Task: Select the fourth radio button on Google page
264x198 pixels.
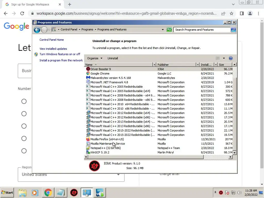Action: [x=24, y=138]
